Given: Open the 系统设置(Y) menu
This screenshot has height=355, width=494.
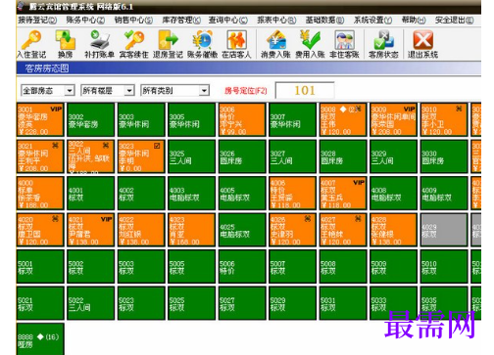Looking at the screenshot, I should tap(372, 21).
